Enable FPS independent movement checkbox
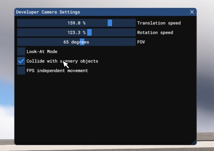Image resolution: width=214 pixels, height=151 pixels. 21,71
